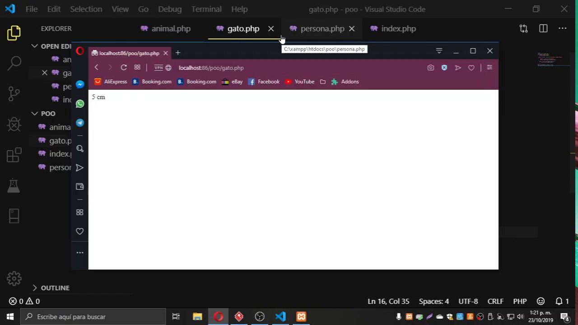Image resolution: width=578 pixels, height=325 pixels.
Task: Open Messenger in Opera sidebar
Action: pos(80,84)
